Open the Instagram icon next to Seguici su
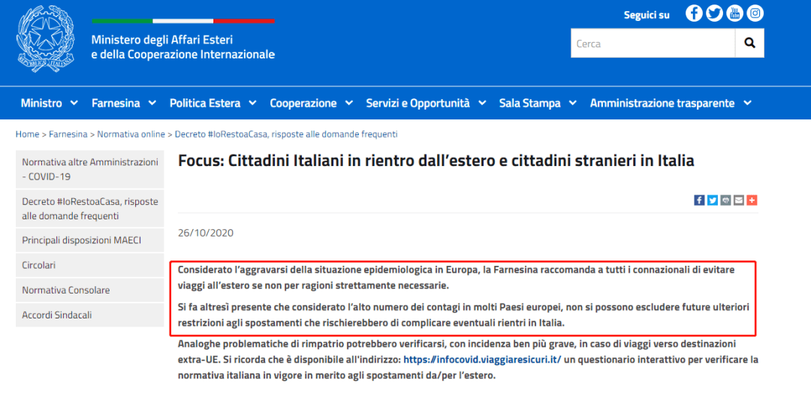The image size is (811, 401). [755, 14]
